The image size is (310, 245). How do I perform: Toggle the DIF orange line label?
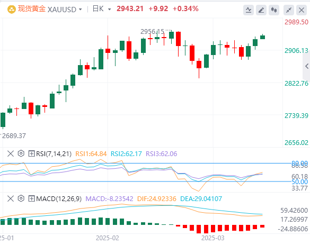156,198
